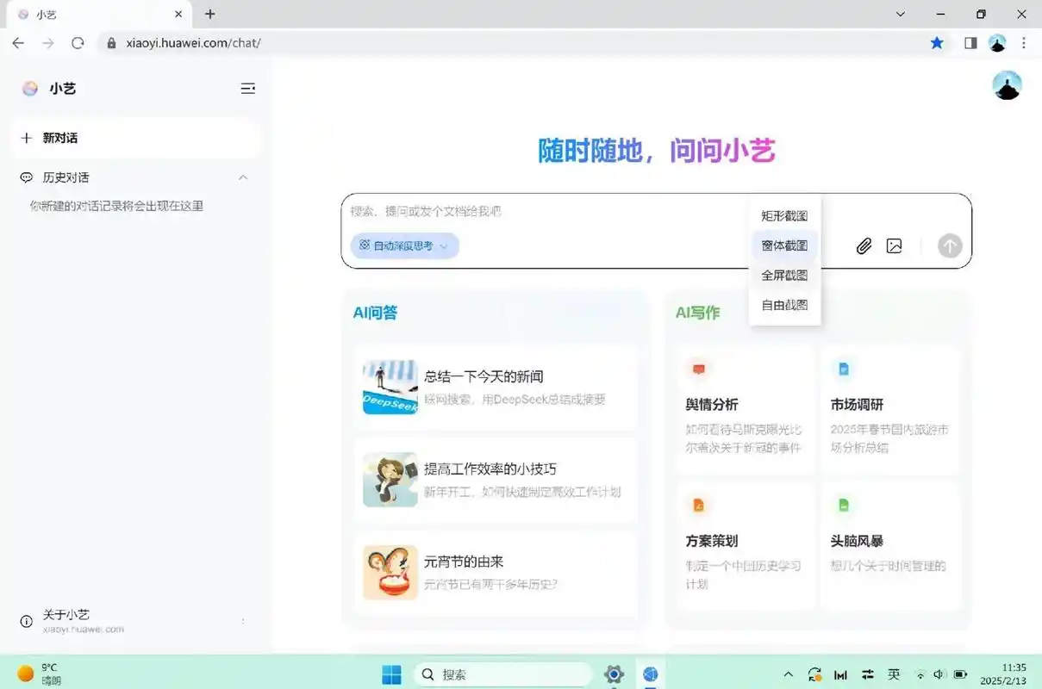Click the battery tray icon
The width and height of the screenshot is (1042, 689).
click(x=961, y=674)
